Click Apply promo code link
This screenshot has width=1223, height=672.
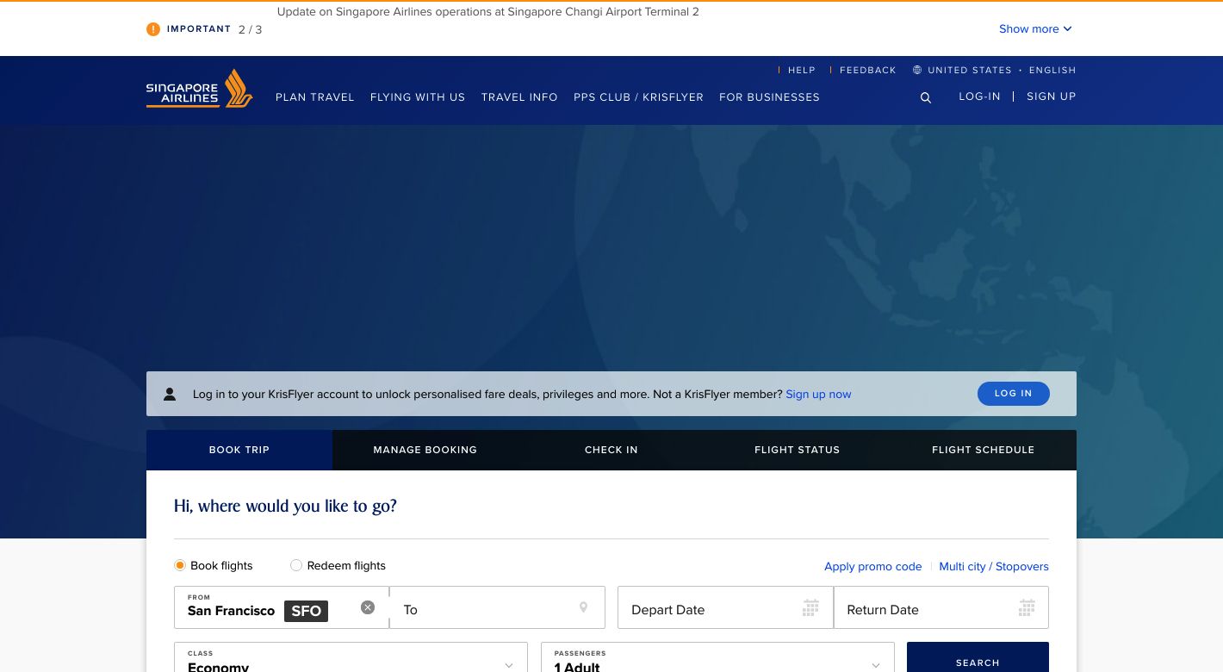872,566
